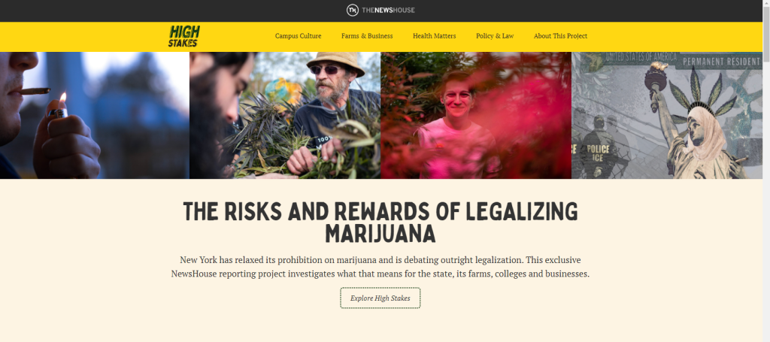Open the photo of person lighting joint
This screenshot has height=342, width=770.
pyautogui.click(x=94, y=115)
